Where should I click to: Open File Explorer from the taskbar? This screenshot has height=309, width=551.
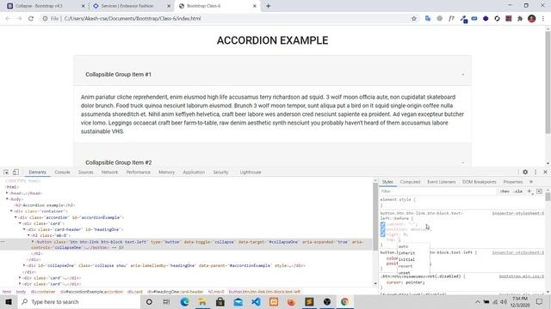[202, 301]
